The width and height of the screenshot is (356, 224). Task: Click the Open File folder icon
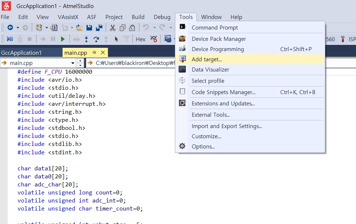(79, 28)
